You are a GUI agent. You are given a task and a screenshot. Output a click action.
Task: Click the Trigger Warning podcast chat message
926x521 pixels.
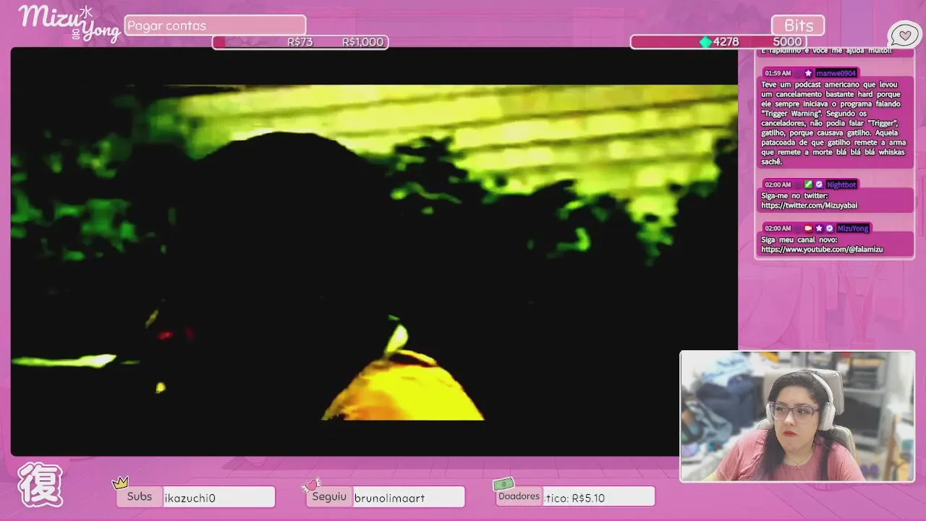pyautogui.click(x=836, y=123)
